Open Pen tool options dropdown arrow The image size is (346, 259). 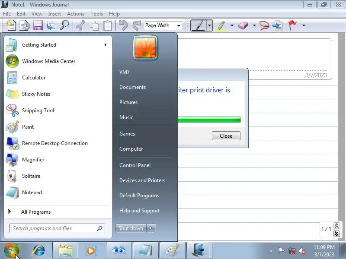coord(209,25)
